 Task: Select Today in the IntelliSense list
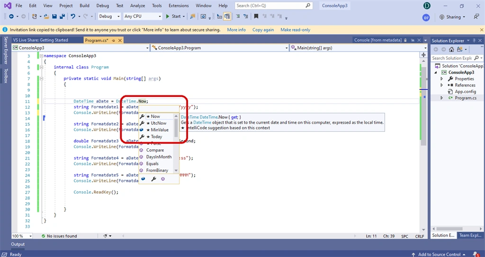pos(157,137)
